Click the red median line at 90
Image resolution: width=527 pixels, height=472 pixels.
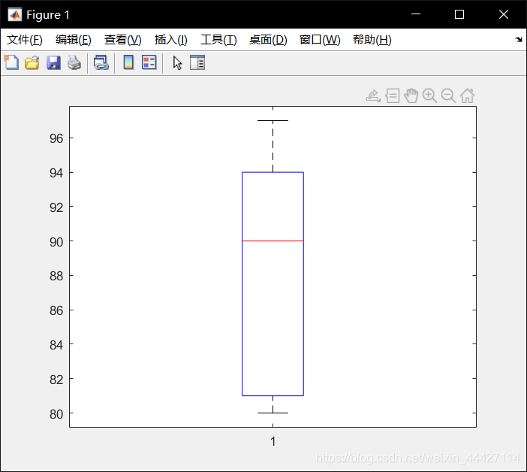pos(273,241)
